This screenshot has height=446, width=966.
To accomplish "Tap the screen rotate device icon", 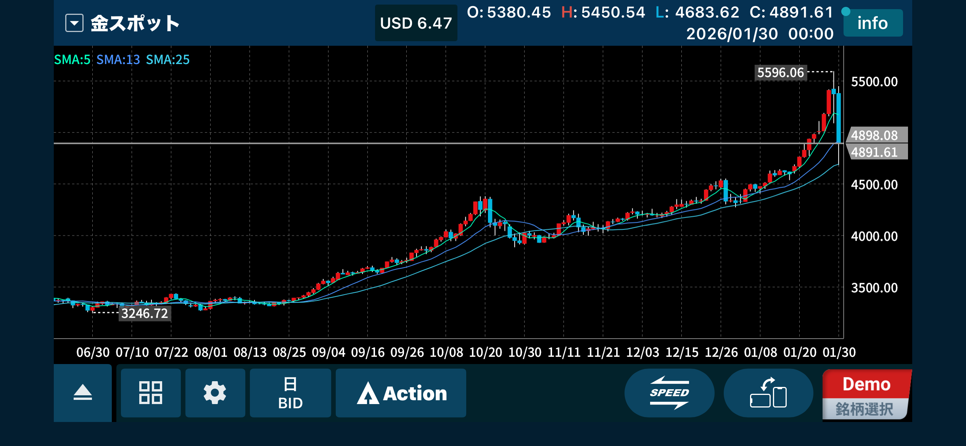I will (x=768, y=393).
